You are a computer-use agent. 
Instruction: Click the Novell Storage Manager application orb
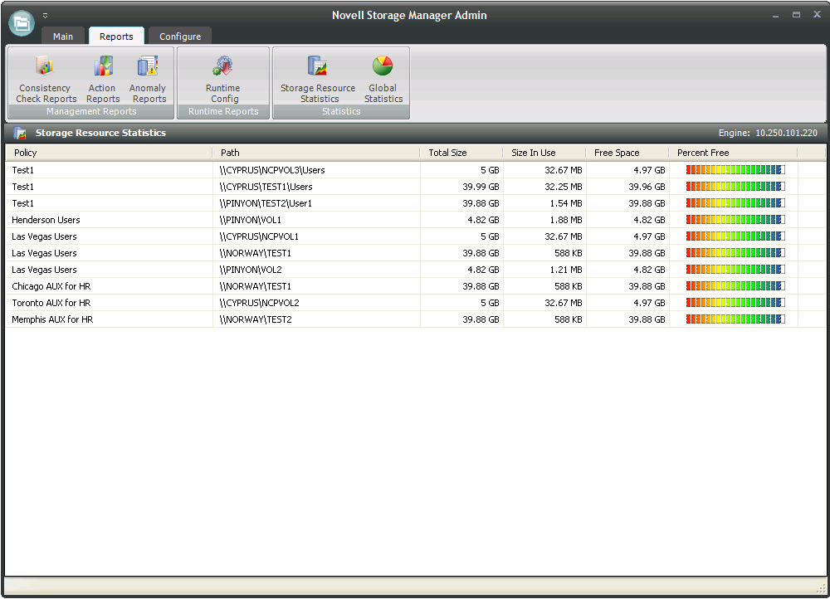(x=22, y=22)
